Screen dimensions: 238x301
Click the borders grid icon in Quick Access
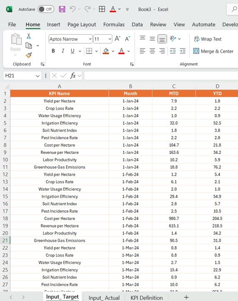click(102, 9)
